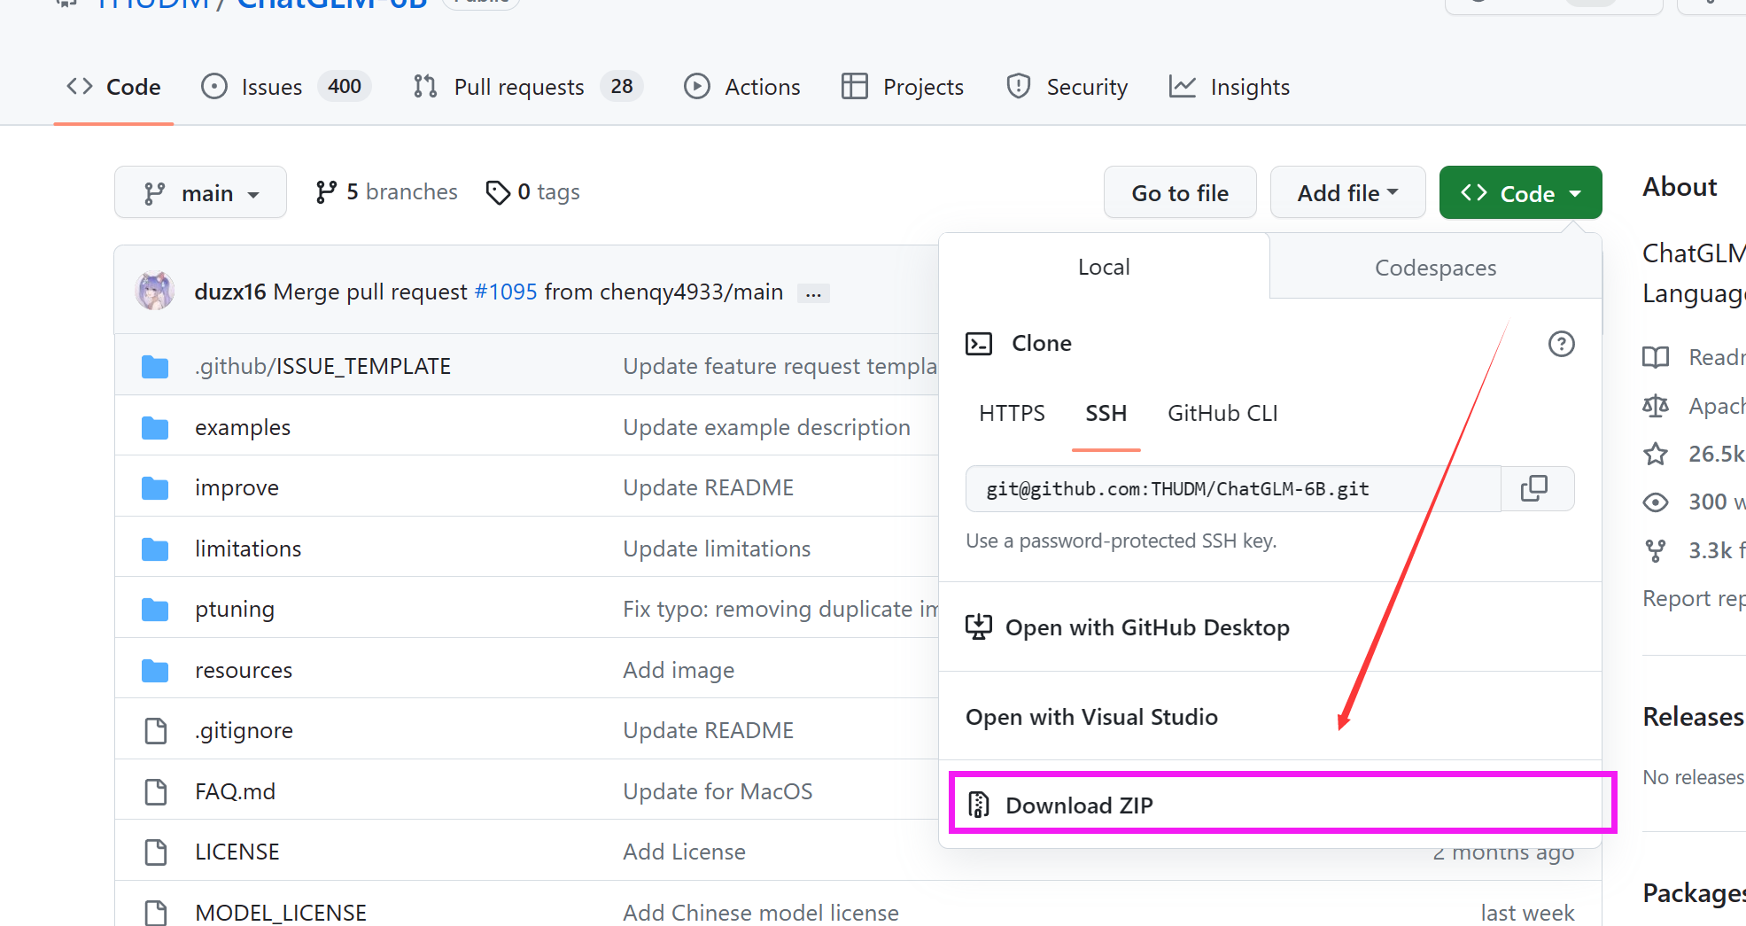Open the improve folder
The height and width of the screenshot is (926, 1746).
237,487
